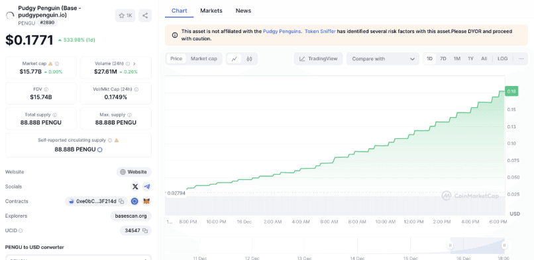Set chart range to All
Viewport: 534px width, 260px height.
pyautogui.click(x=484, y=58)
